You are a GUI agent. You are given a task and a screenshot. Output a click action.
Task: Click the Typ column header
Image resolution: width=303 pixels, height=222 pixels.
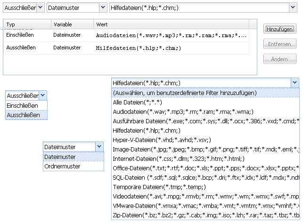click(26, 24)
